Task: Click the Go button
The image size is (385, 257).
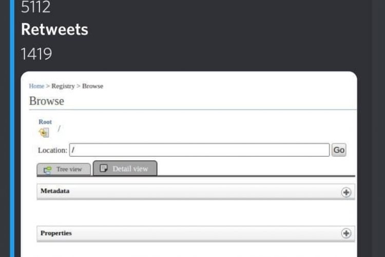Action: point(339,150)
